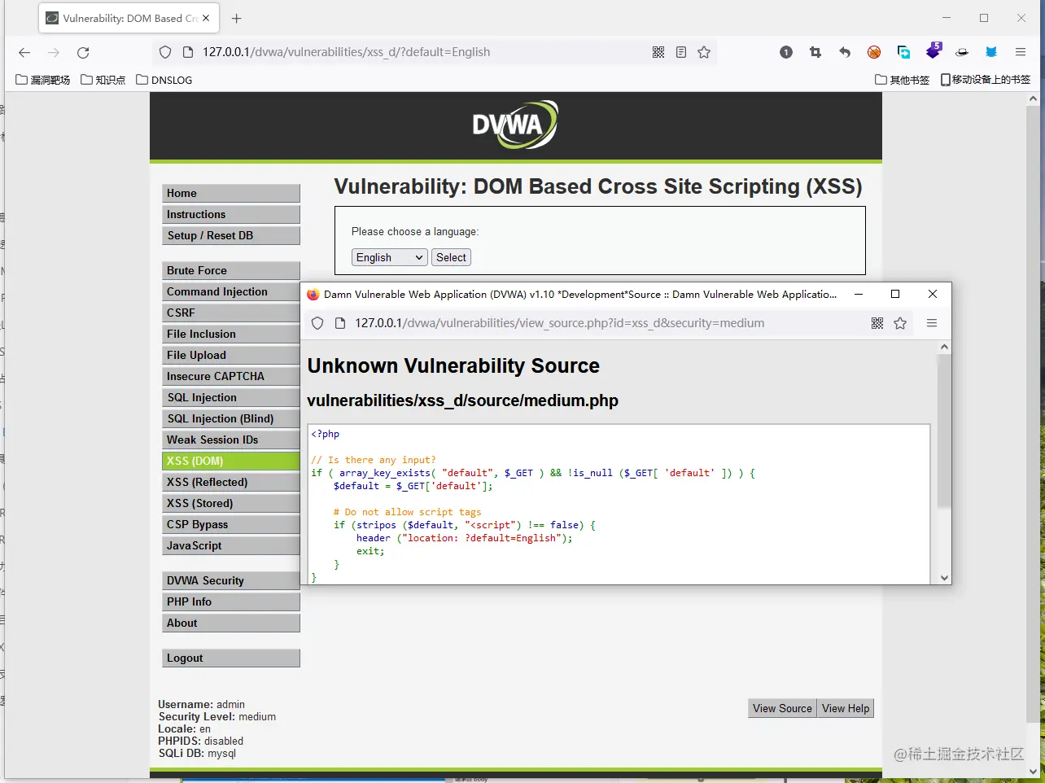Select the highlighted XSS (DOM) item
This screenshot has width=1045, height=783.
[231, 461]
